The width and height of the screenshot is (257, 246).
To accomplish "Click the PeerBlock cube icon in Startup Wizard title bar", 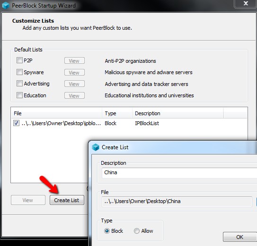I will click(x=6, y=5).
